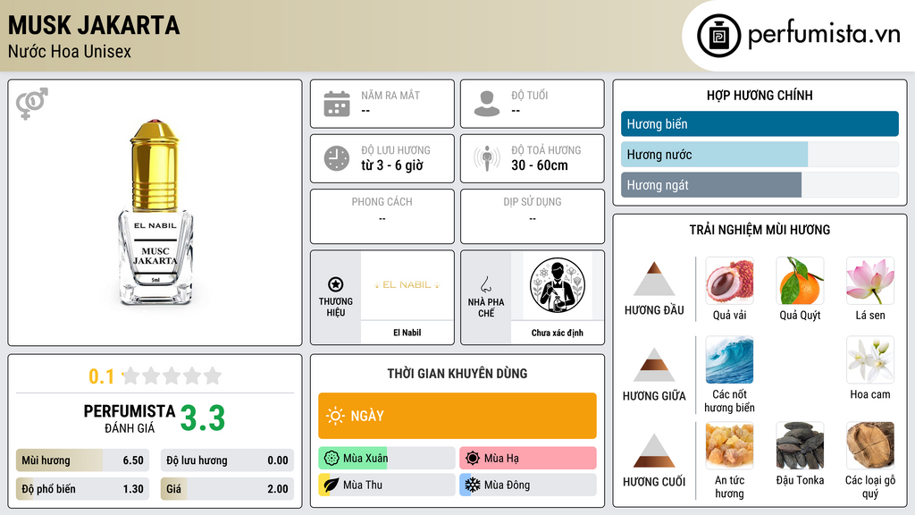Screen dimensions: 915x515
Task: Click the unisex gender symbol icon
Action: coord(31,103)
